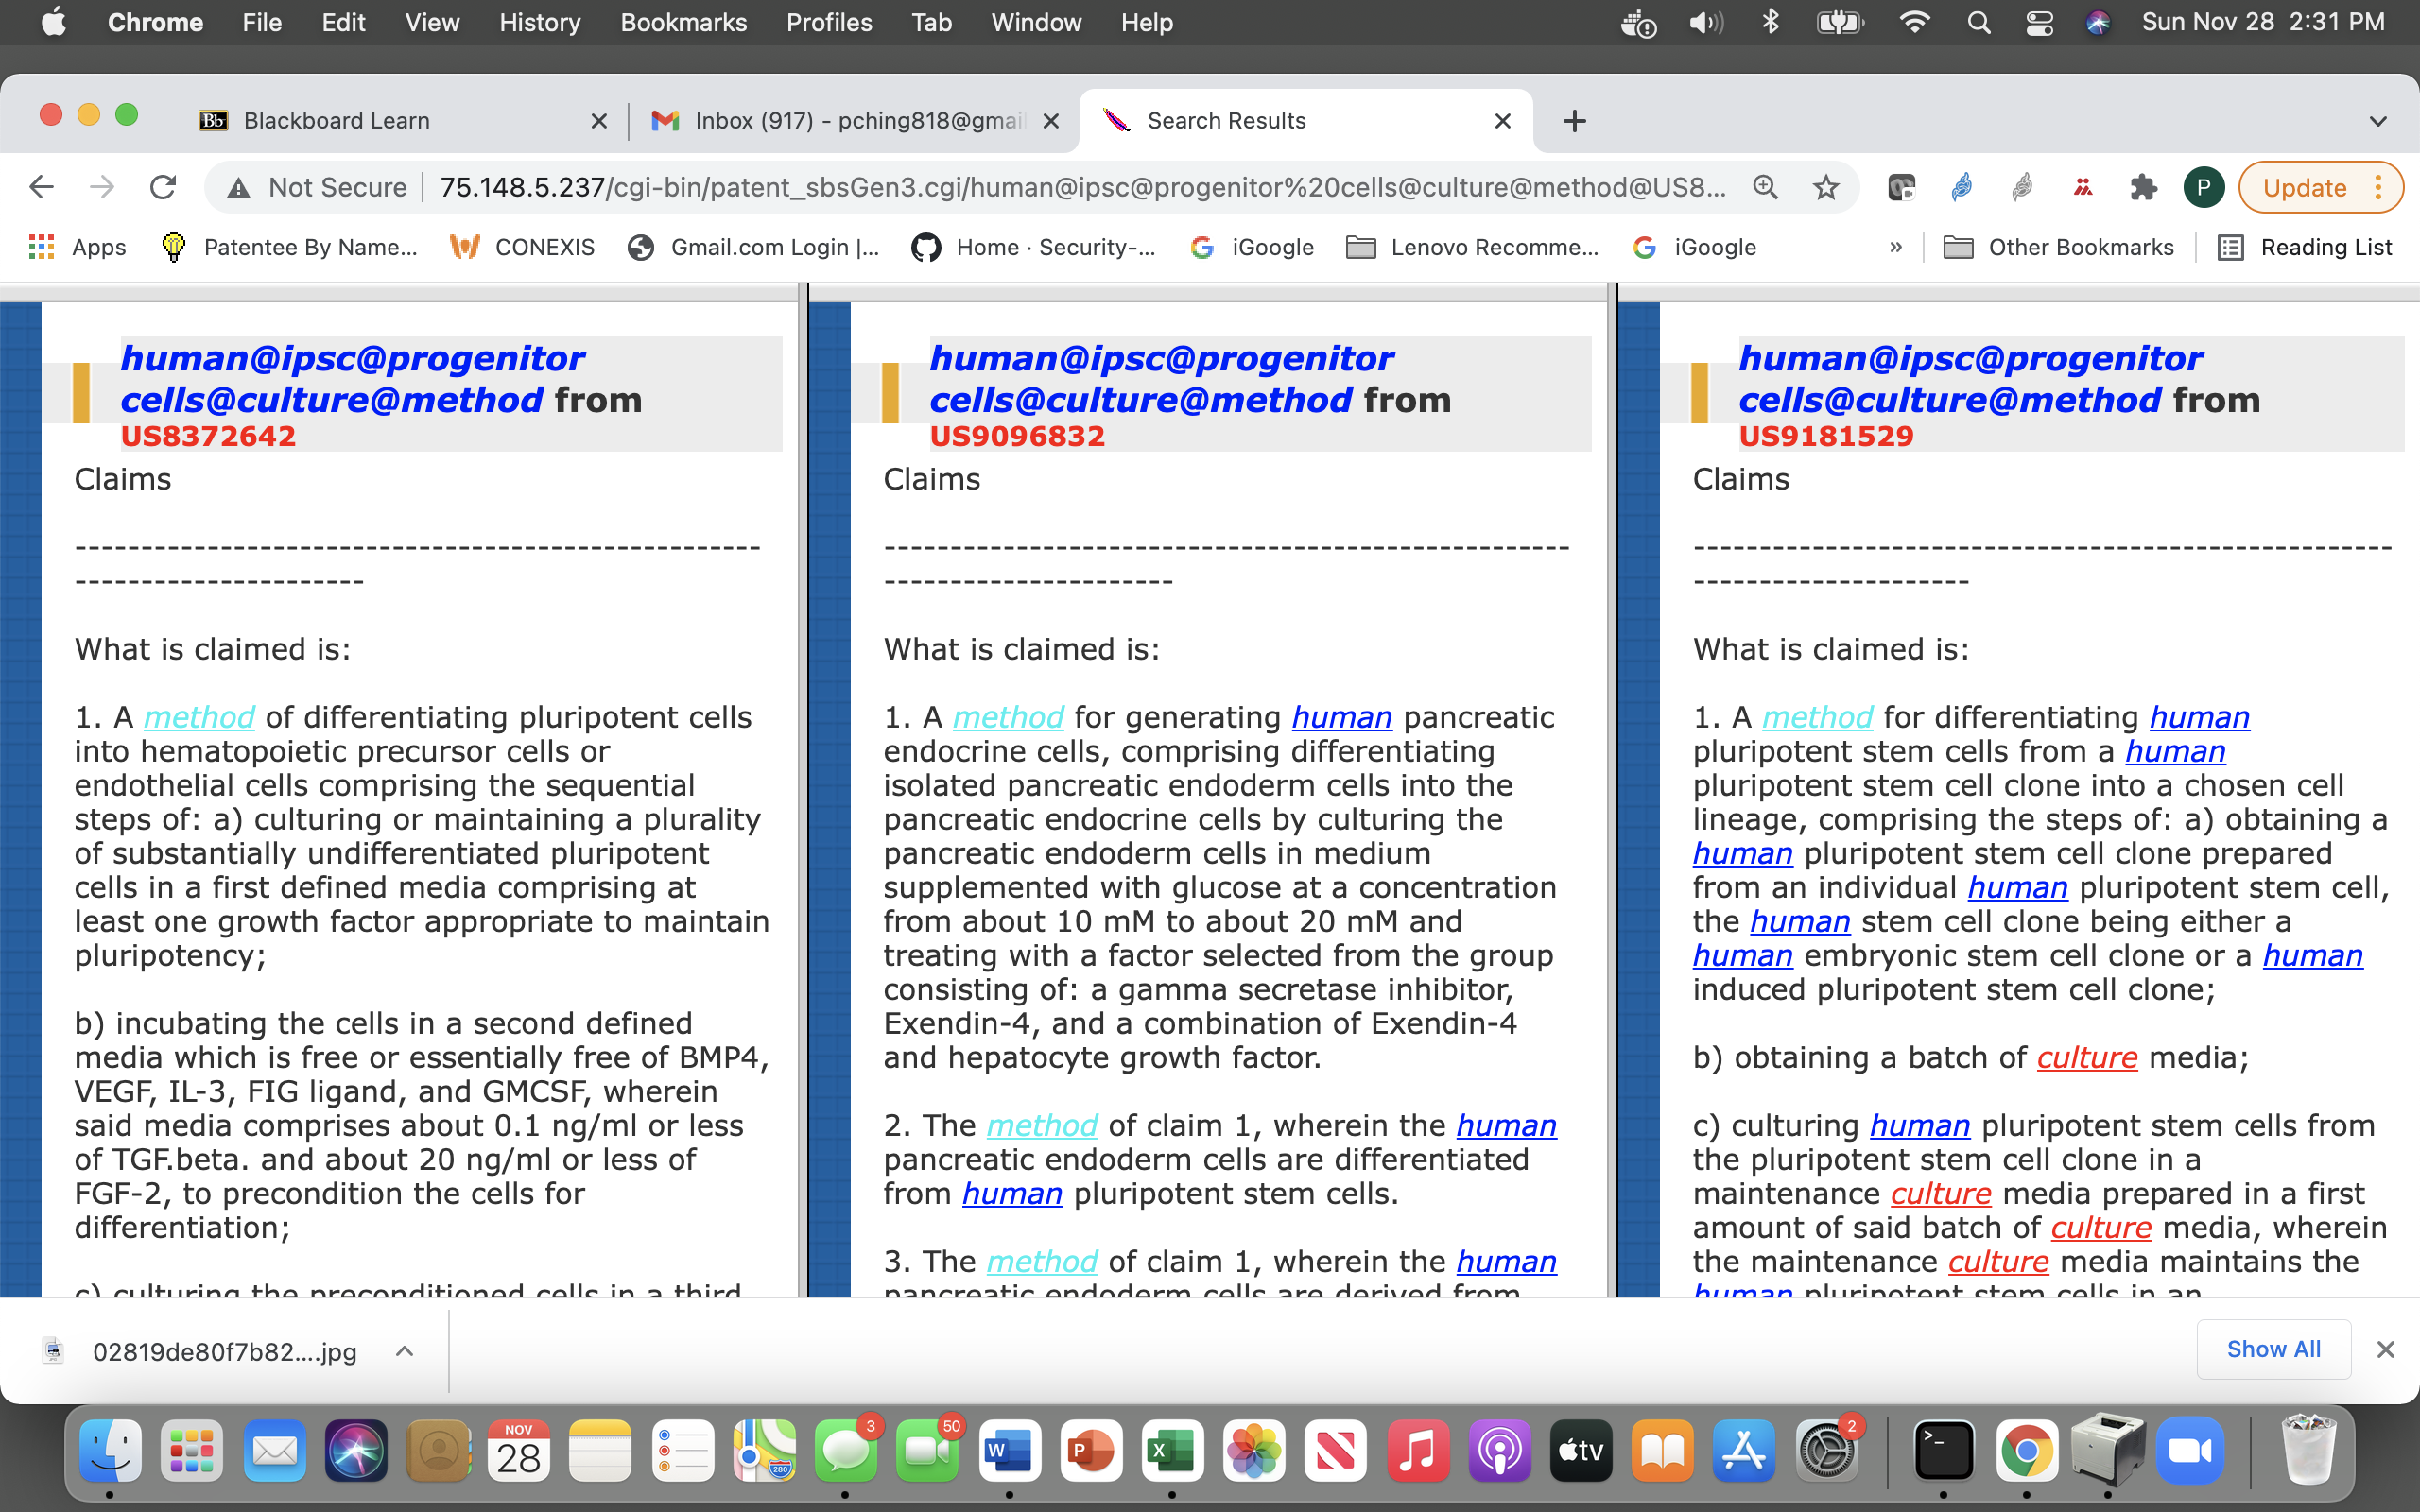Viewport: 2420px width, 1512px height.
Task: Open the zoom magnifier in address bar
Action: coord(1766,187)
